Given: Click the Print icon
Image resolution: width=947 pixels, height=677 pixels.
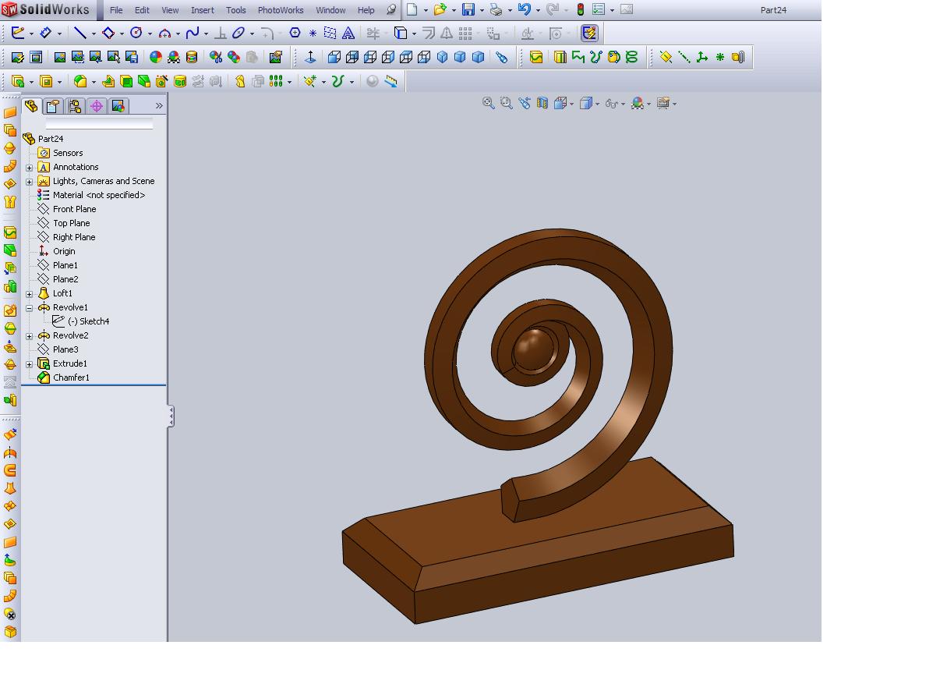Looking at the screenshot, I should 496,9.
